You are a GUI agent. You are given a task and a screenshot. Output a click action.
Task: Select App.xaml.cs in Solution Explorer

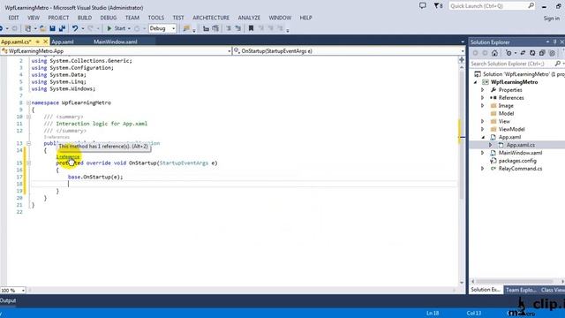click(520, 145)
